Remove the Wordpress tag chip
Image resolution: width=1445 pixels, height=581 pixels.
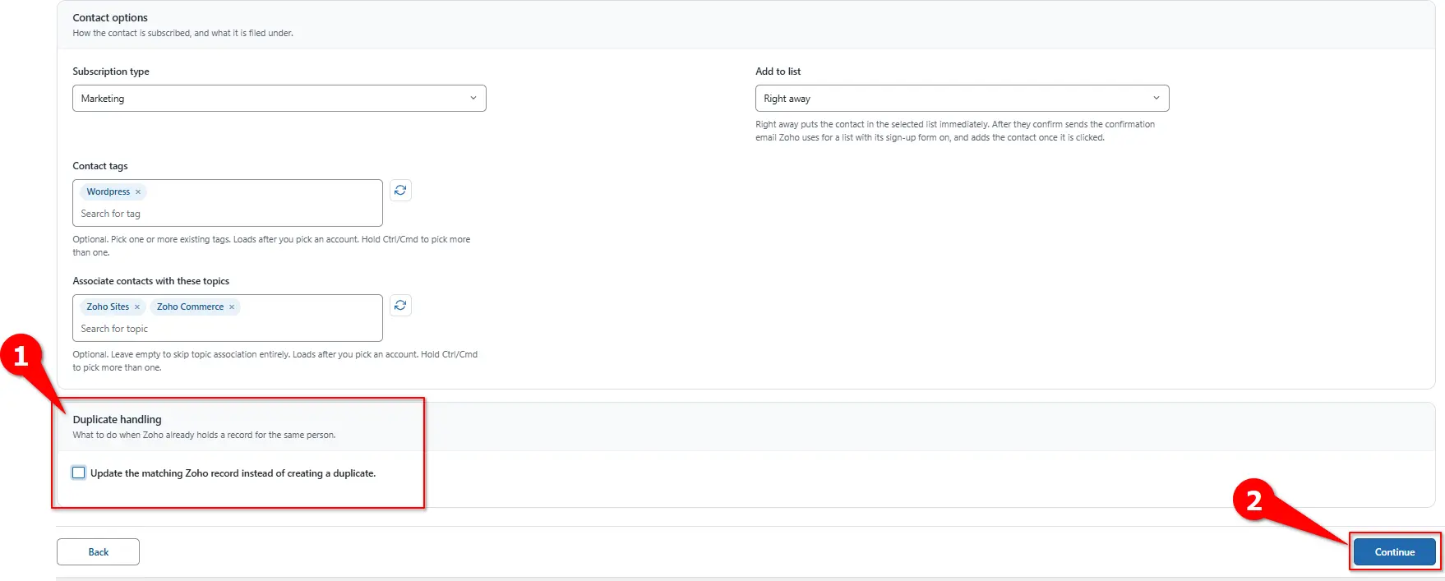pos(138,192)
